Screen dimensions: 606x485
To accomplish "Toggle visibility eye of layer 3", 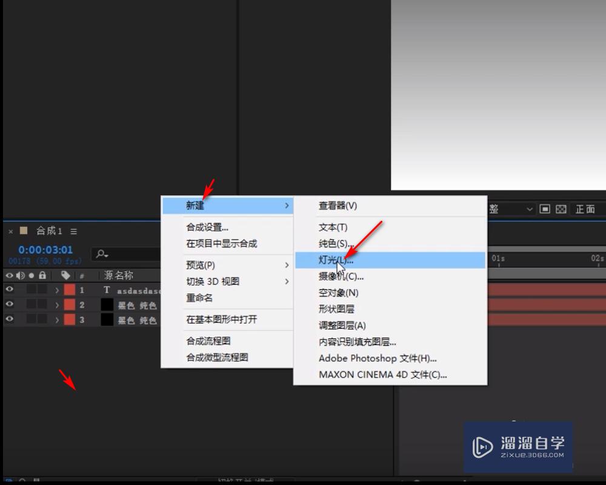I will coord(9,319).
